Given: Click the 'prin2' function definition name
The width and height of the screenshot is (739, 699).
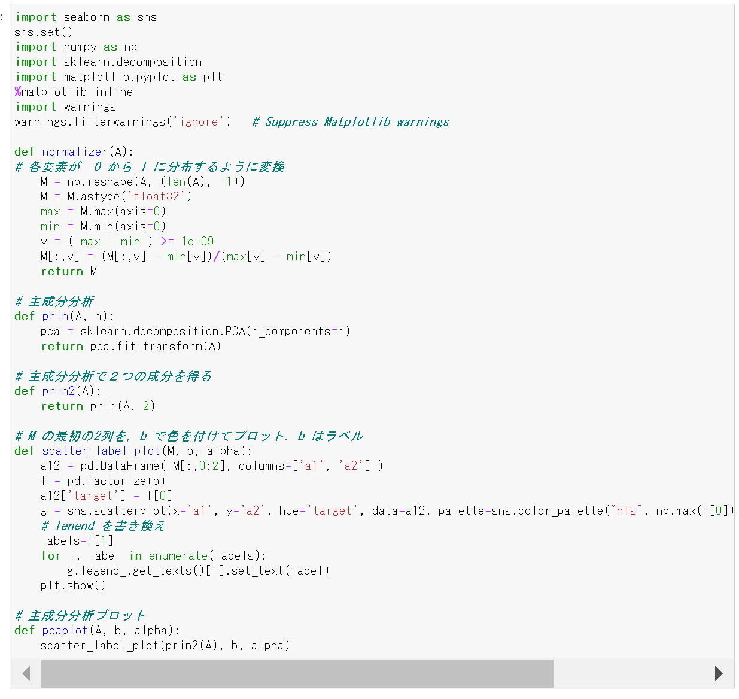Looking at the screenshot, I should 58,391.
